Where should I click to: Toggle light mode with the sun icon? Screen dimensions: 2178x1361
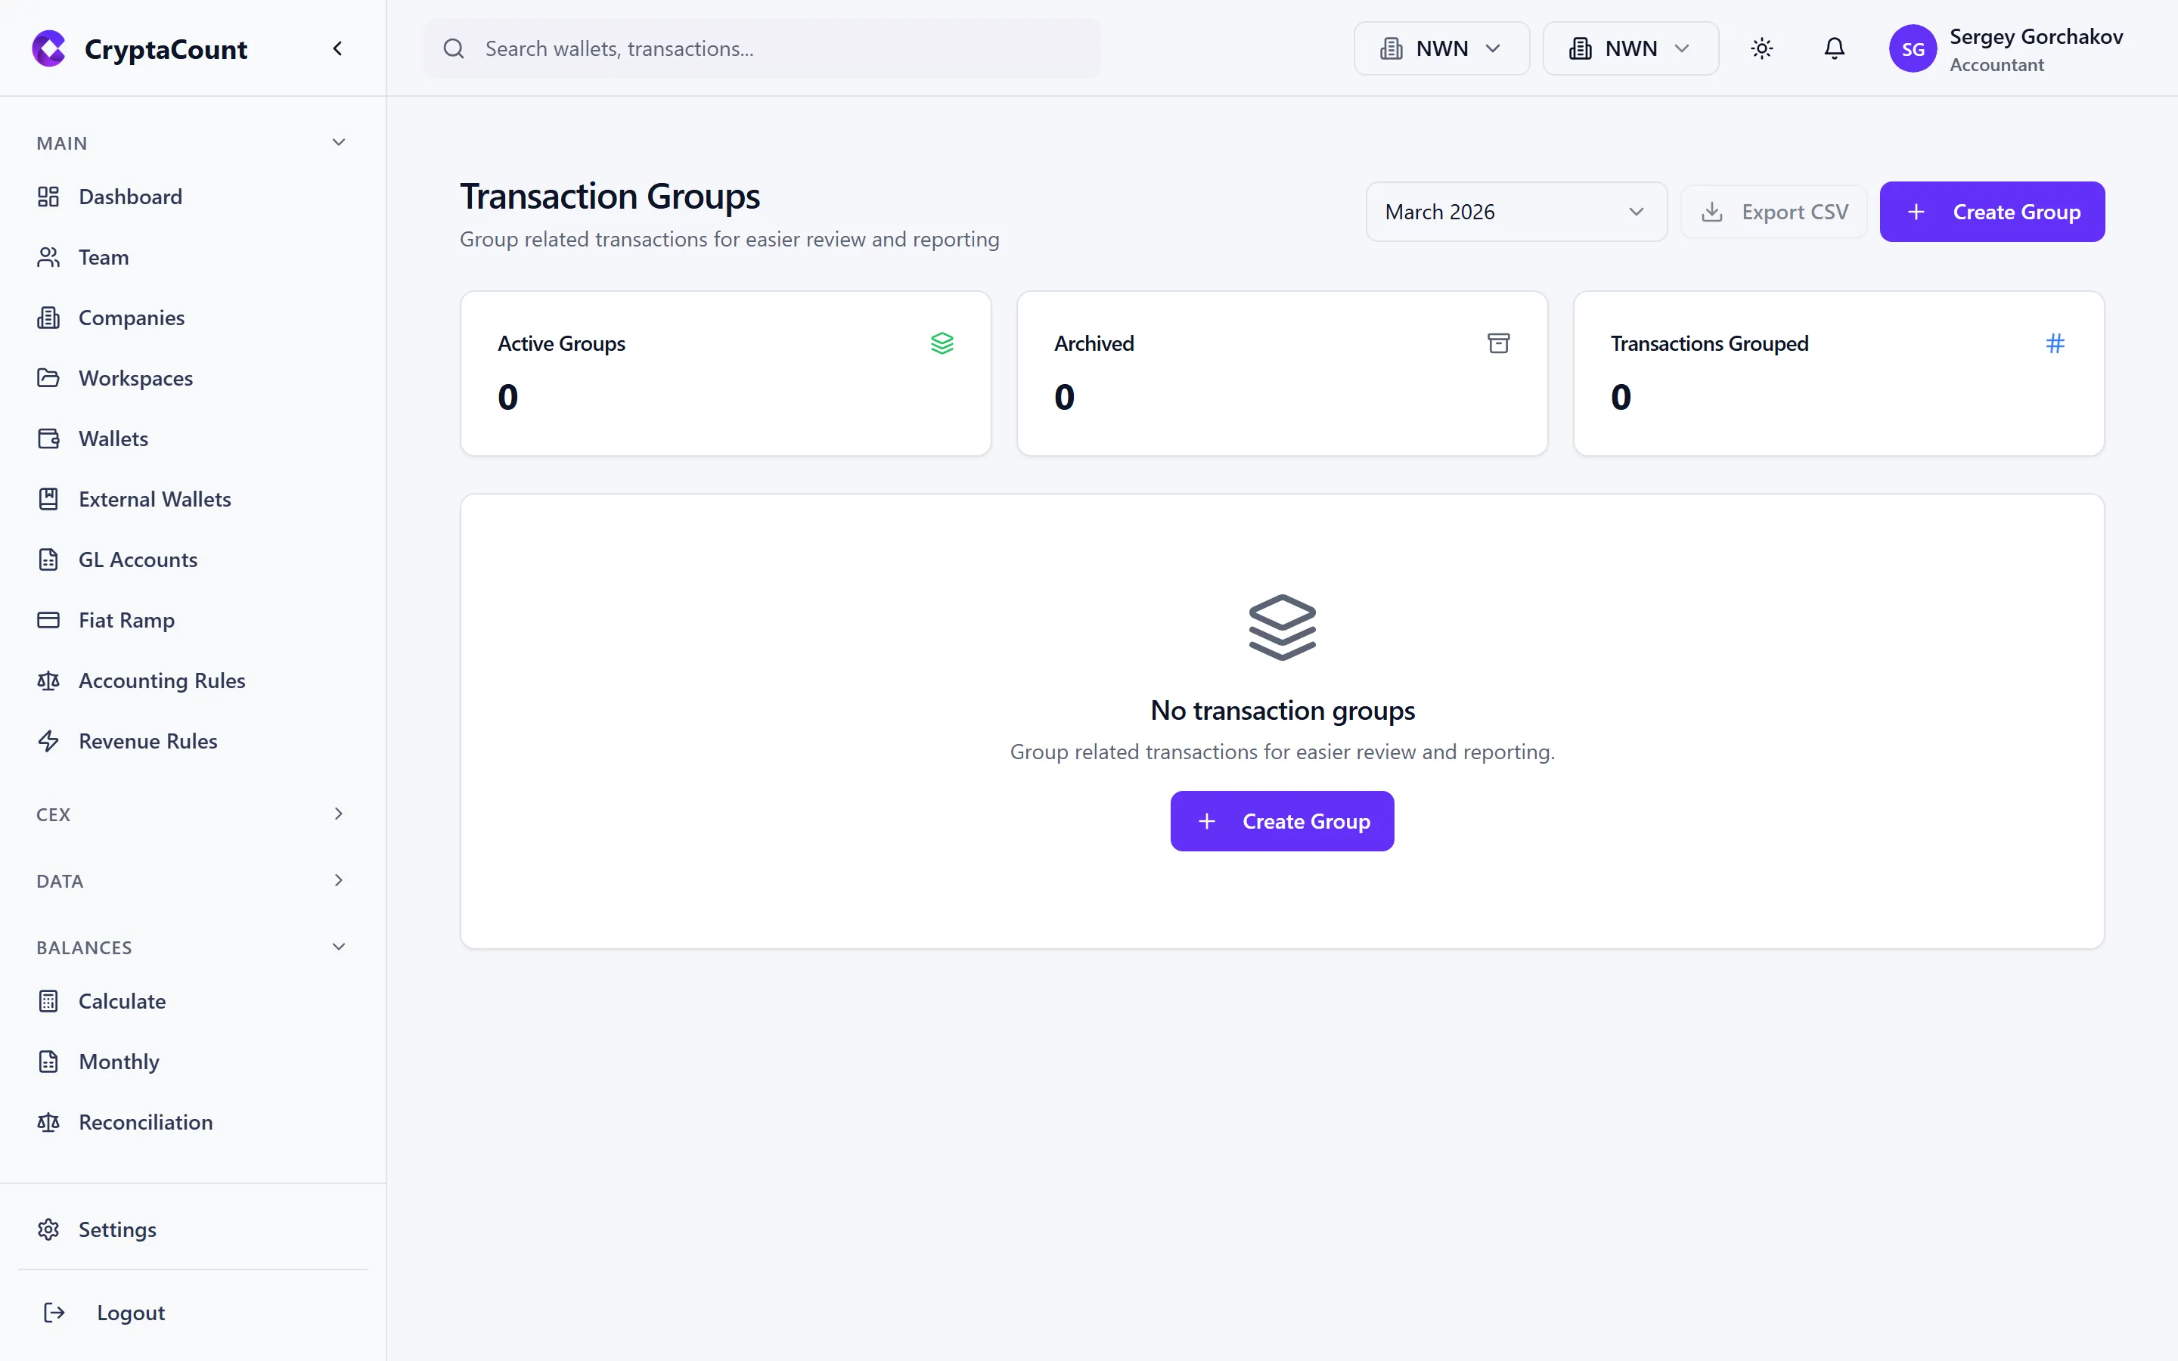(x=1761, y=48)
